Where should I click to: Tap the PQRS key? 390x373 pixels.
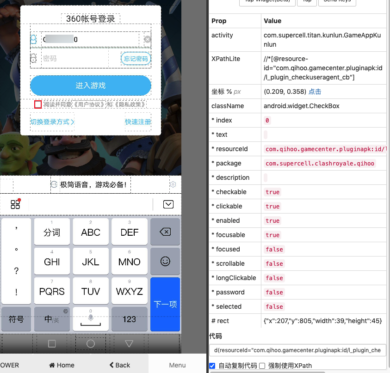click(52, 291)
